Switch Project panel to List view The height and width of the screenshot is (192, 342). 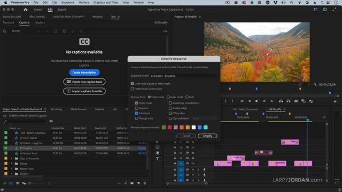click(11, 183)
